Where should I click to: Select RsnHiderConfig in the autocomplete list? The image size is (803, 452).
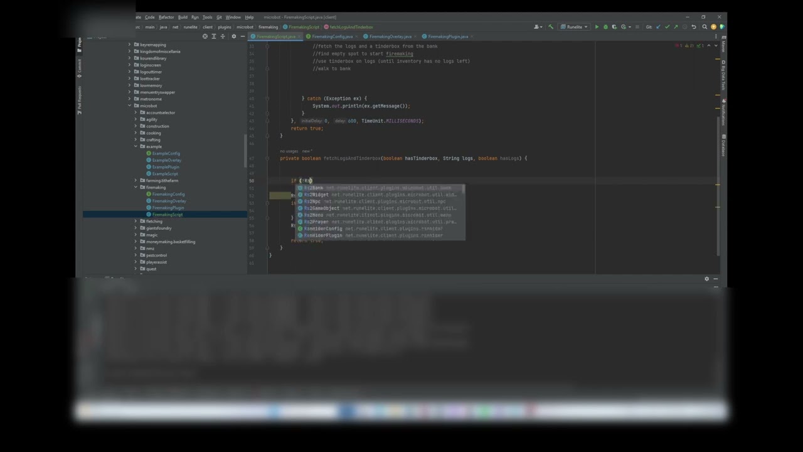tap(380, 229)
